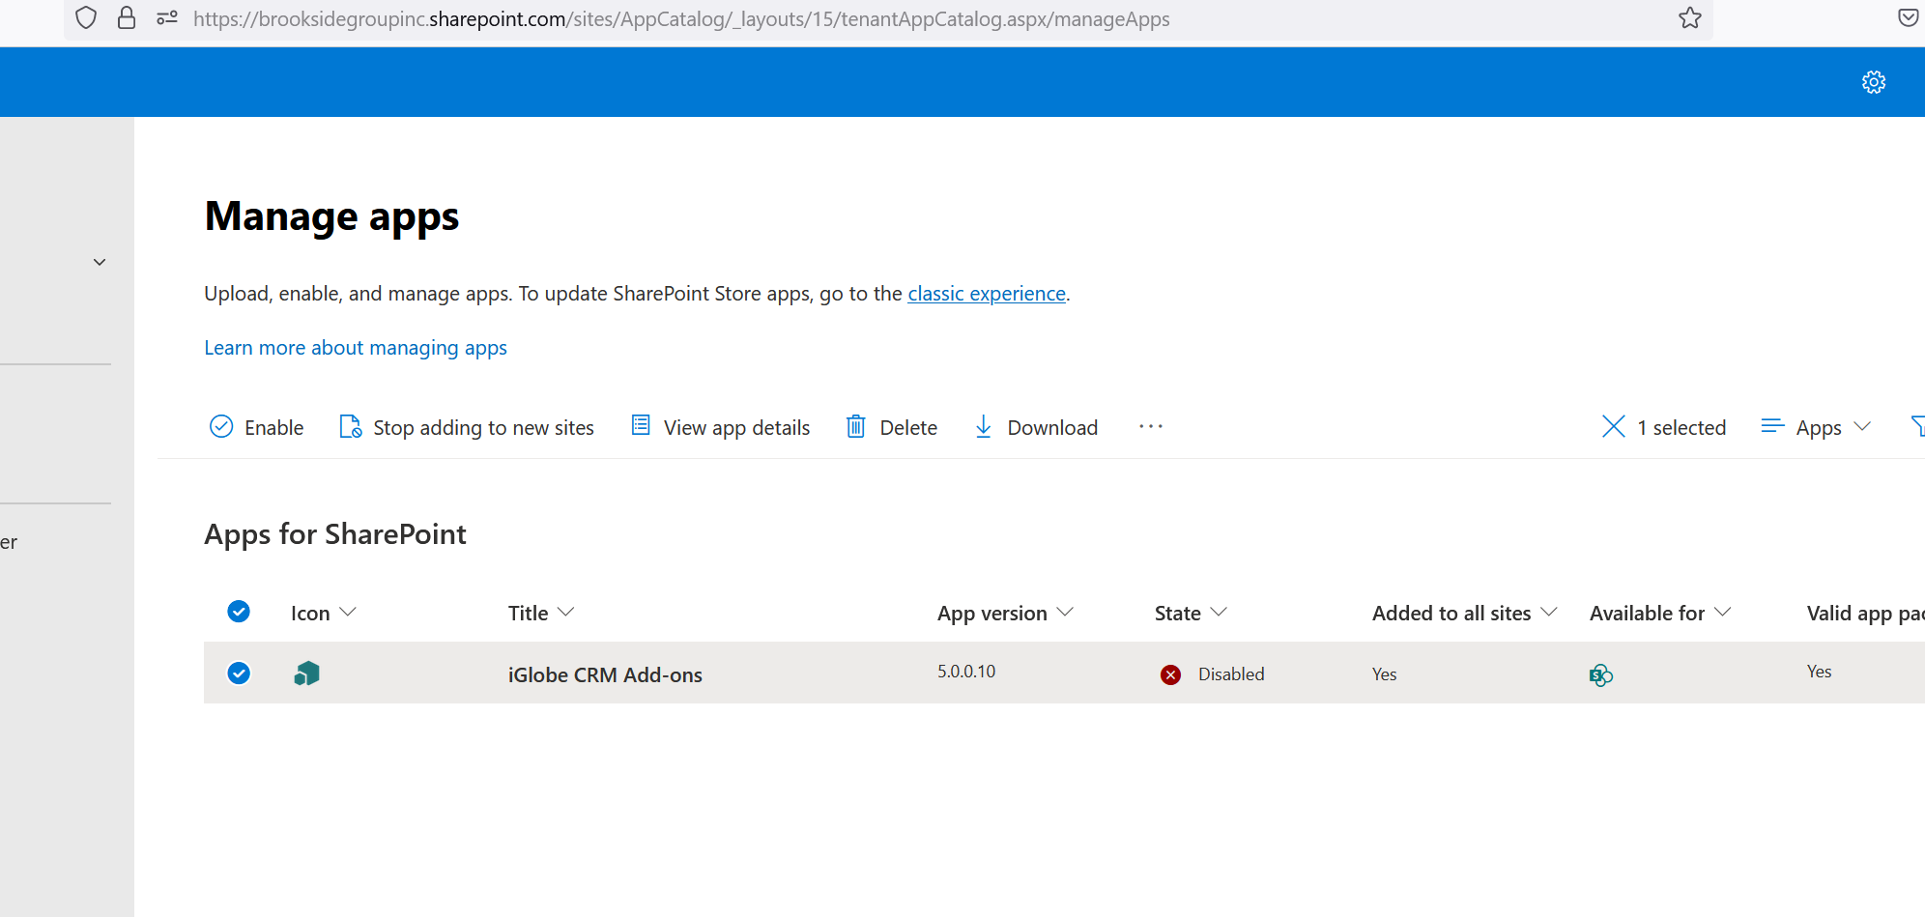Open the classic experience link
The height and width of the screenshot is (917, 1925).
pyautogui.click(x=986, y=293)
